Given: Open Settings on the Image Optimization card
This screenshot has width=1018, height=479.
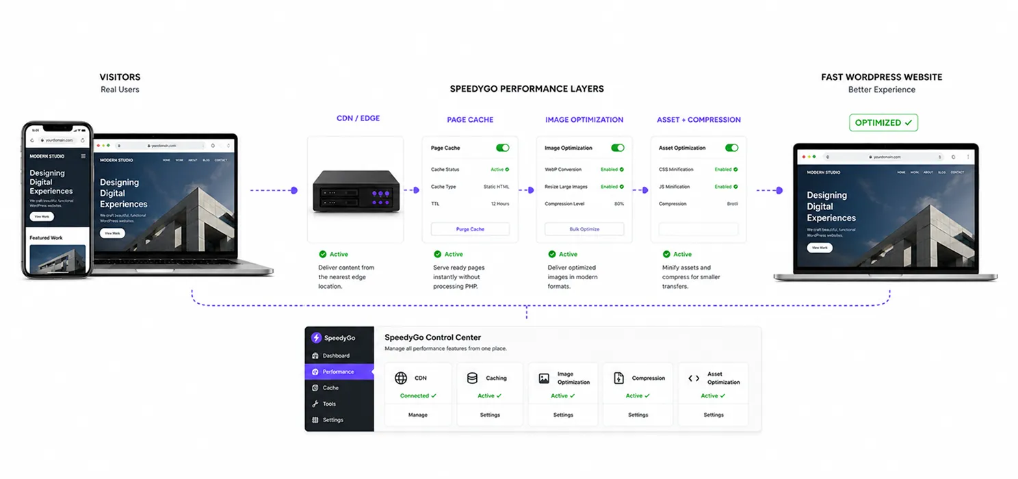Looking at the screenshot, I should pos(563,415).
